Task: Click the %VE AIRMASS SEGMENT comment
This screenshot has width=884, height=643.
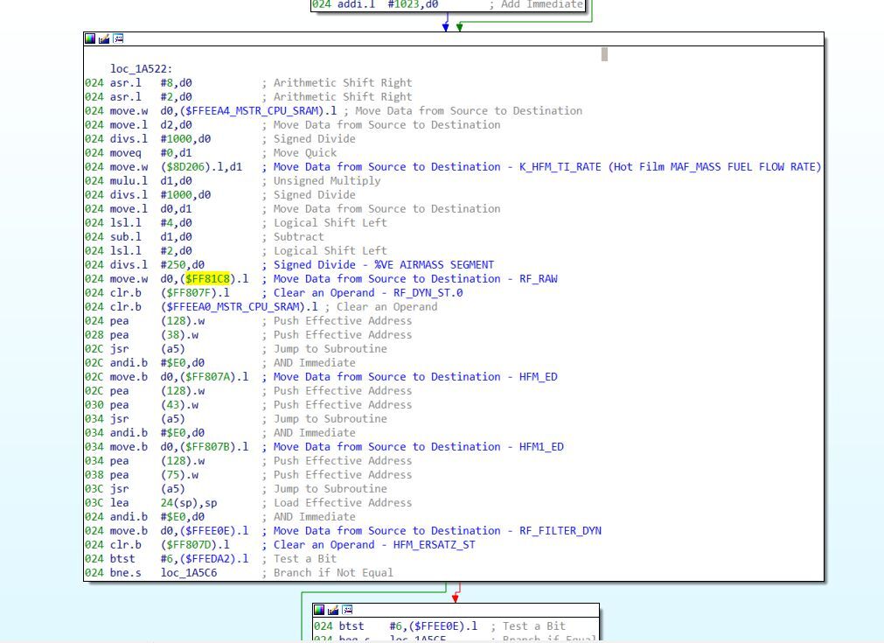Action: pos(435,264)
